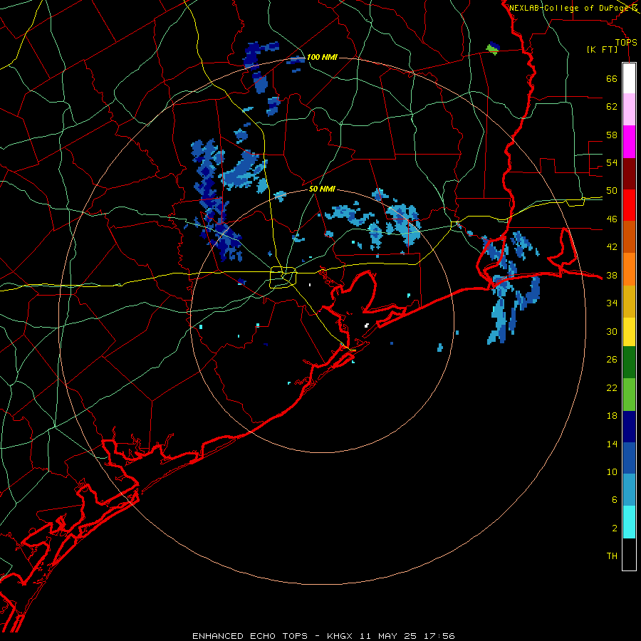Click the '17:56' time stamp in the caption
This screenshot has height=641, width=641.
(439, 636)
